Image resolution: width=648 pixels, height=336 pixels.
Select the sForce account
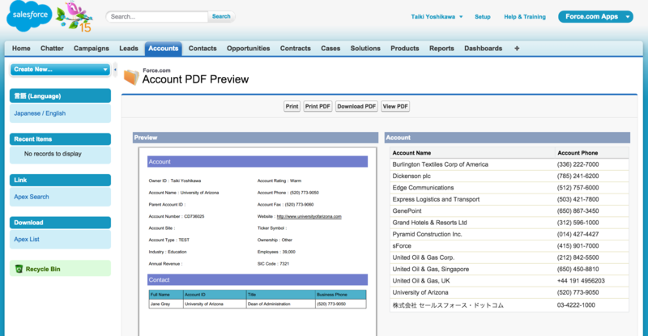[402, 246]
